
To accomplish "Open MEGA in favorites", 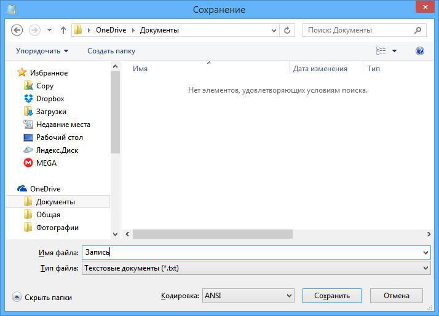I will click(x=47, y=163).
